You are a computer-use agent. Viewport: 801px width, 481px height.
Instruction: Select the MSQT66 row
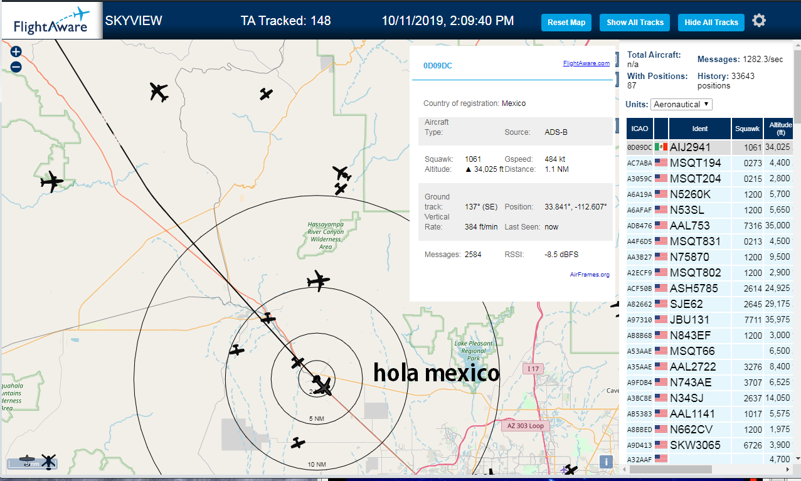tap(709, 351)
